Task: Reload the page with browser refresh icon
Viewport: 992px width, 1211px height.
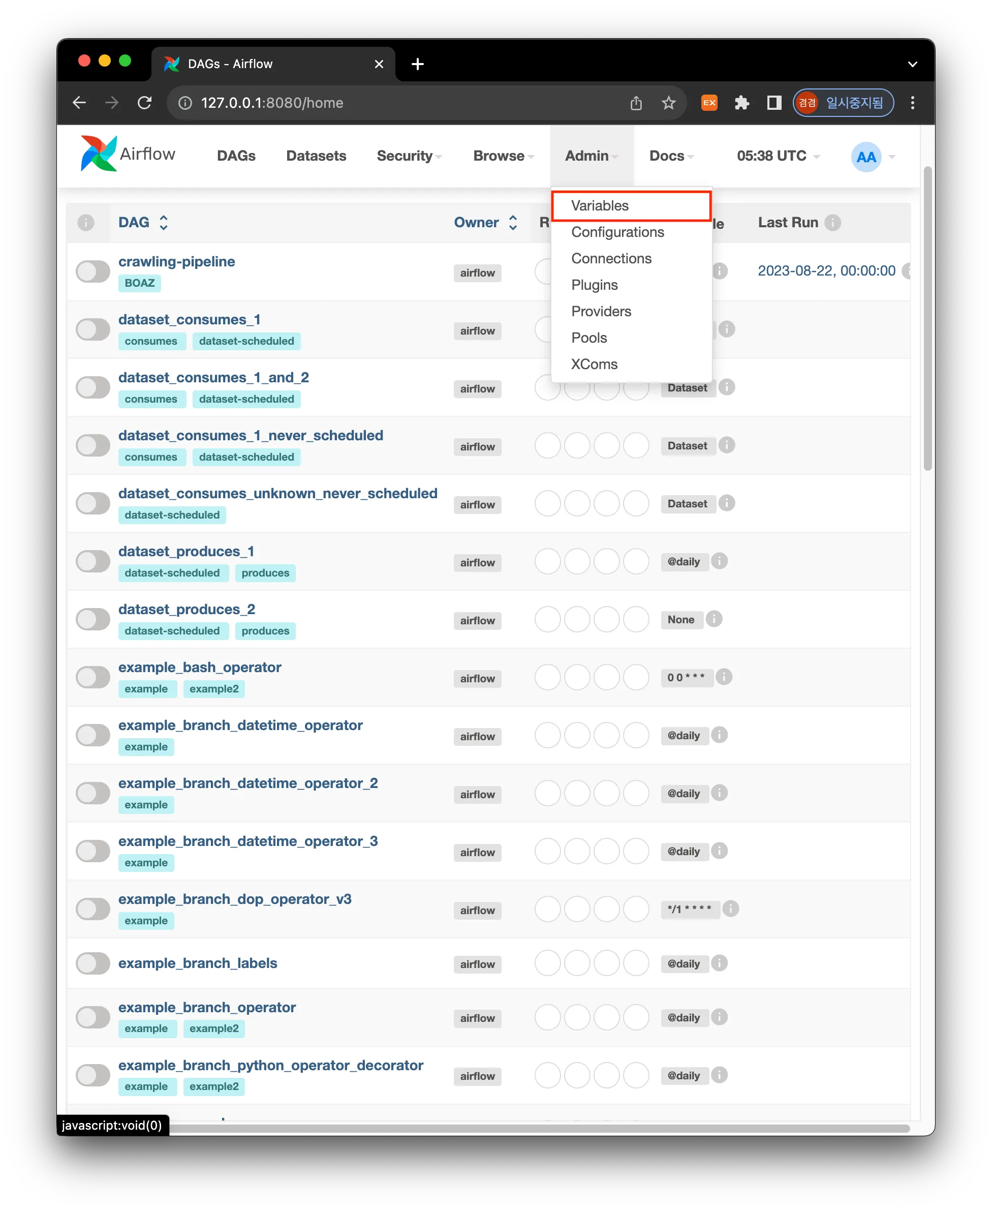Action: [144, 103]
